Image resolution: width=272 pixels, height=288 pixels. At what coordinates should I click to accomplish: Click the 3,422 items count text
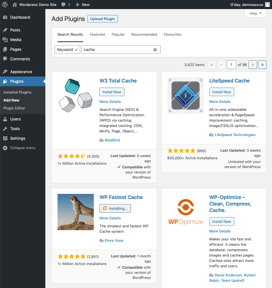(x=194, y=65)
